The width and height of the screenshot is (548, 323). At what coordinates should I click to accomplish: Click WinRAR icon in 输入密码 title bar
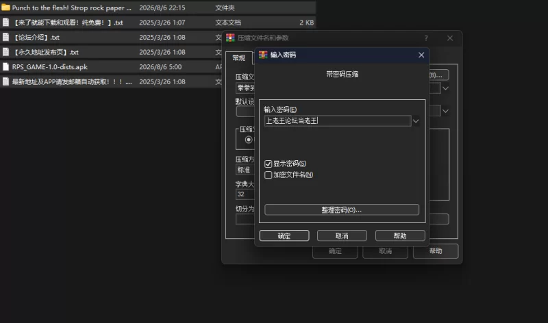pyautogui.click(x=263, y=55)
